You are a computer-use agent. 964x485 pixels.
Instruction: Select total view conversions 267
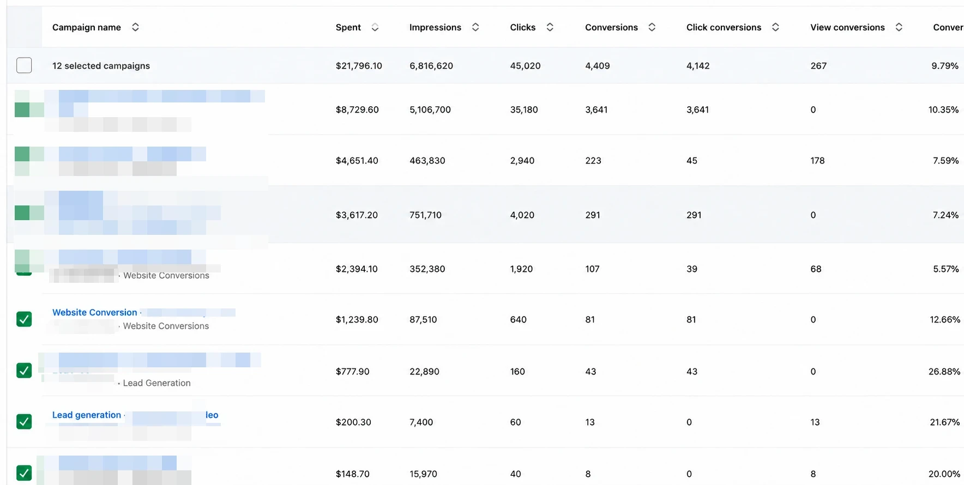click(x=818, y=65)
